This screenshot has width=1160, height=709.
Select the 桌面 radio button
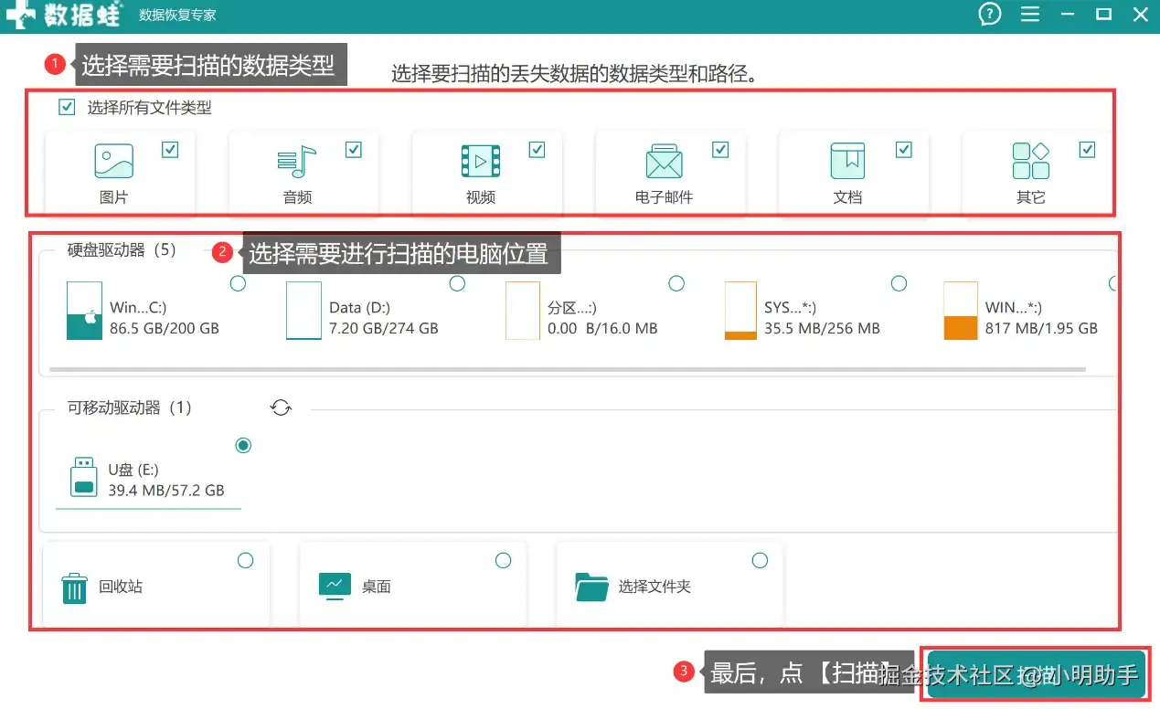tap(503, 560)
